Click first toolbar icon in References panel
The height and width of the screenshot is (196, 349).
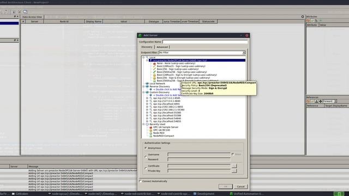308,101
